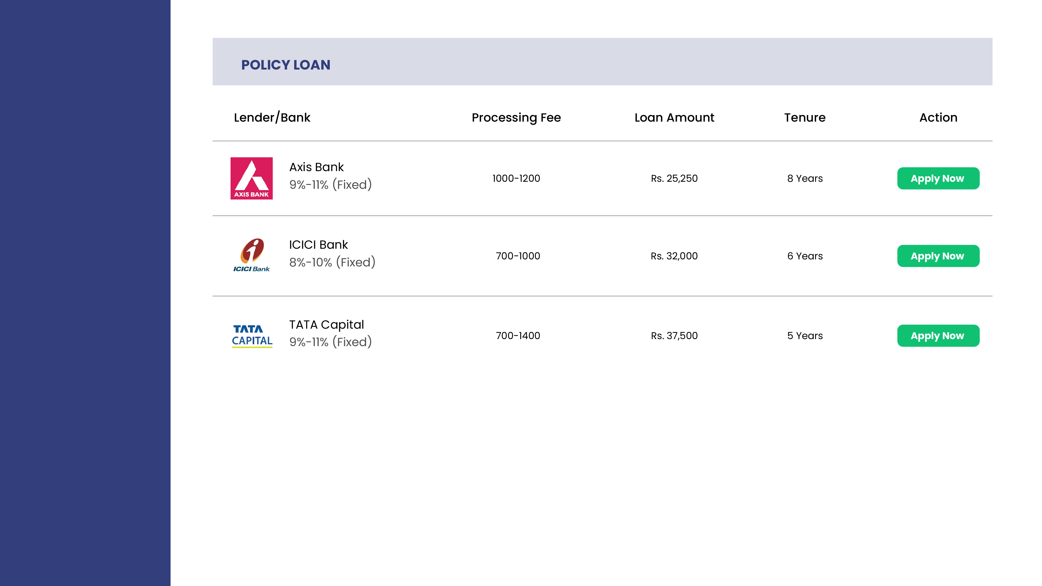Viewport: 1042px width, 586px height.
Task: Select the Rs. 25,250 loan amount
Action: click(674, 178)
